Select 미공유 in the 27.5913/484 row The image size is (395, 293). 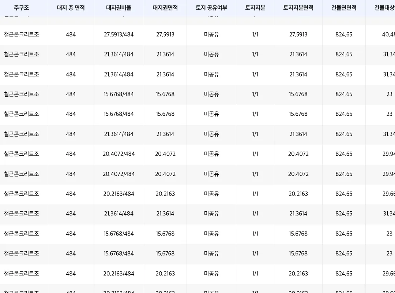pyautogui.click(x=211, y=34)
